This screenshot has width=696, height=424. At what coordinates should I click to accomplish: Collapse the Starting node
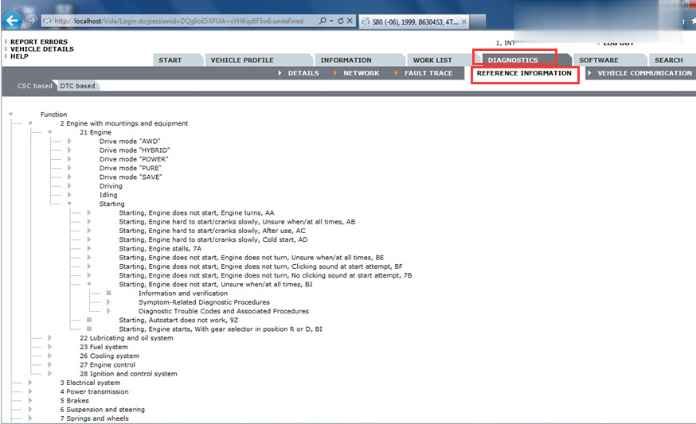[x=69, y=204]
